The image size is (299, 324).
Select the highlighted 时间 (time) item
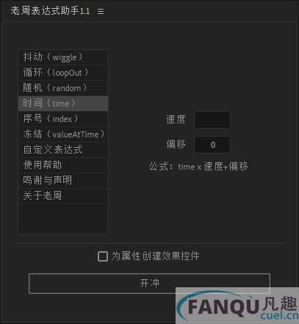[x=63, y=104]
